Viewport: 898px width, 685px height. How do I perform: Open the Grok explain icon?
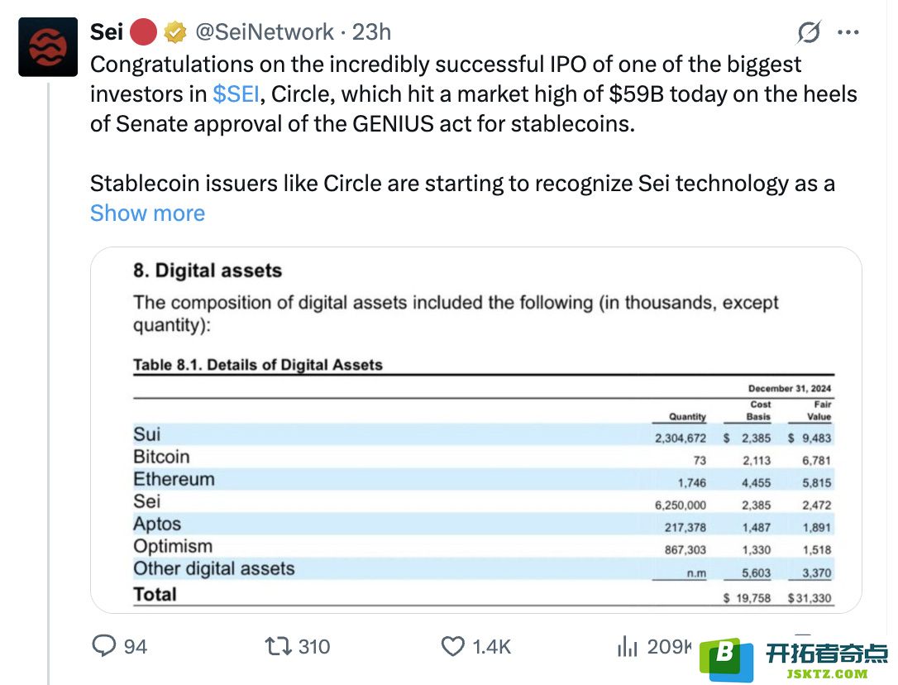tap(809, 32)
